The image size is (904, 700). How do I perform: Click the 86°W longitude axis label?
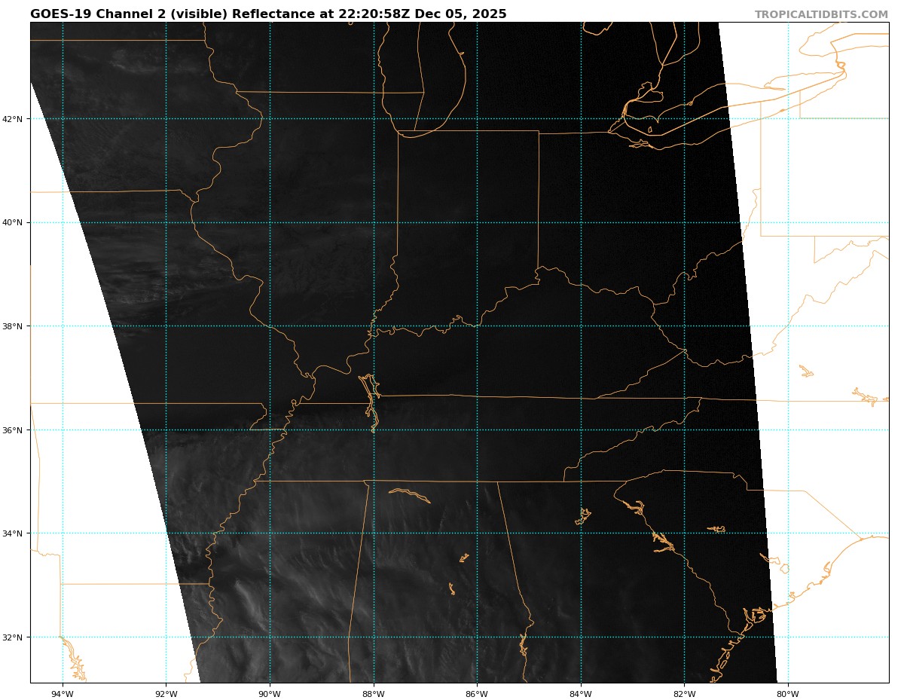[x=477, y=694]
